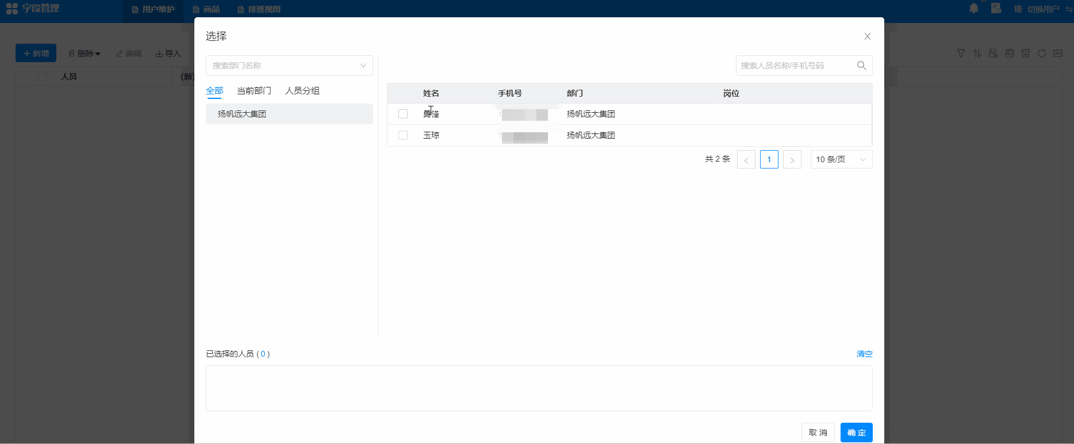Click the 取消 cancel button

[x=818, y=432]
